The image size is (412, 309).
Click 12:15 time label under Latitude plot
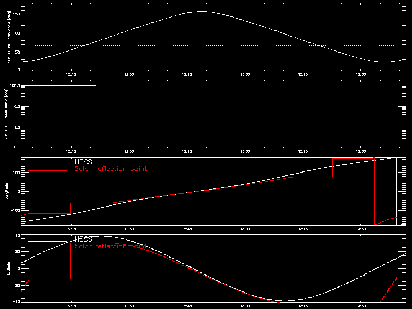(x=71, y=306)
